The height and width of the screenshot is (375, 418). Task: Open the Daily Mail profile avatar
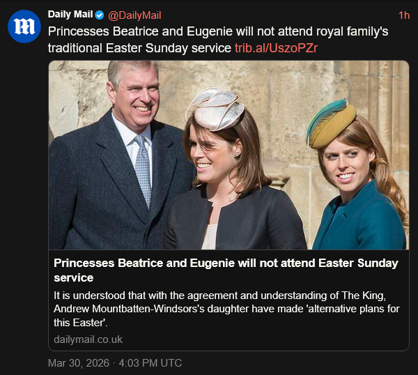24,26
